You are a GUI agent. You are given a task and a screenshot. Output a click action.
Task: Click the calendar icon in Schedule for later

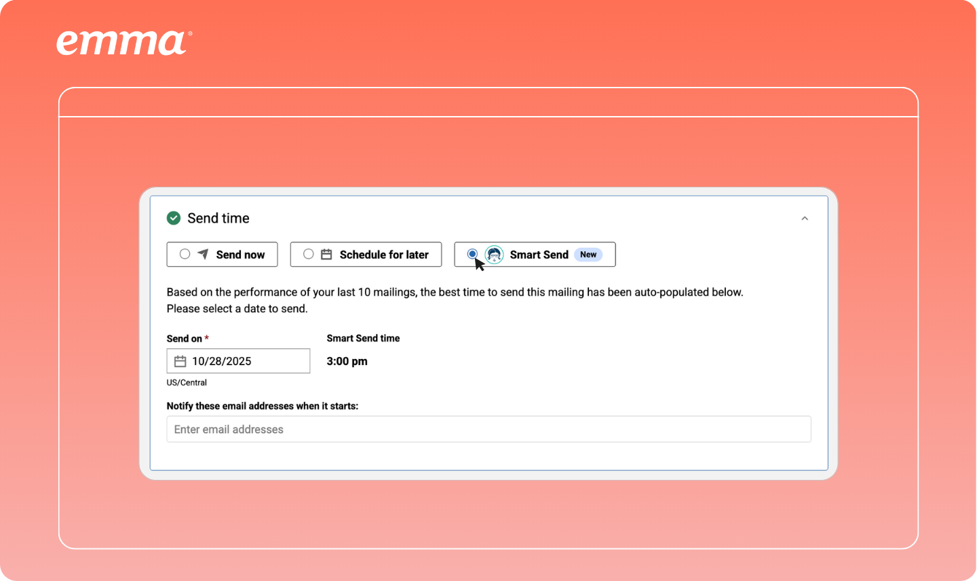point(326,255)
